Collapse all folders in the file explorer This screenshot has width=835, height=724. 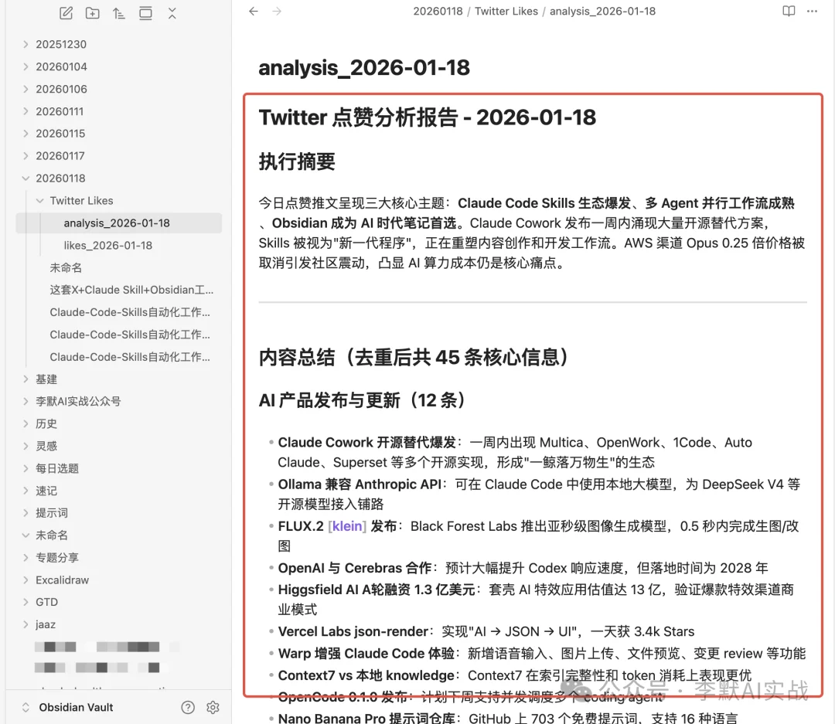point(172,13)
